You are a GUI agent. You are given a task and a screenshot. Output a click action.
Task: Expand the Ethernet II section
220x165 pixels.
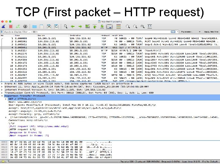(2, 87)
